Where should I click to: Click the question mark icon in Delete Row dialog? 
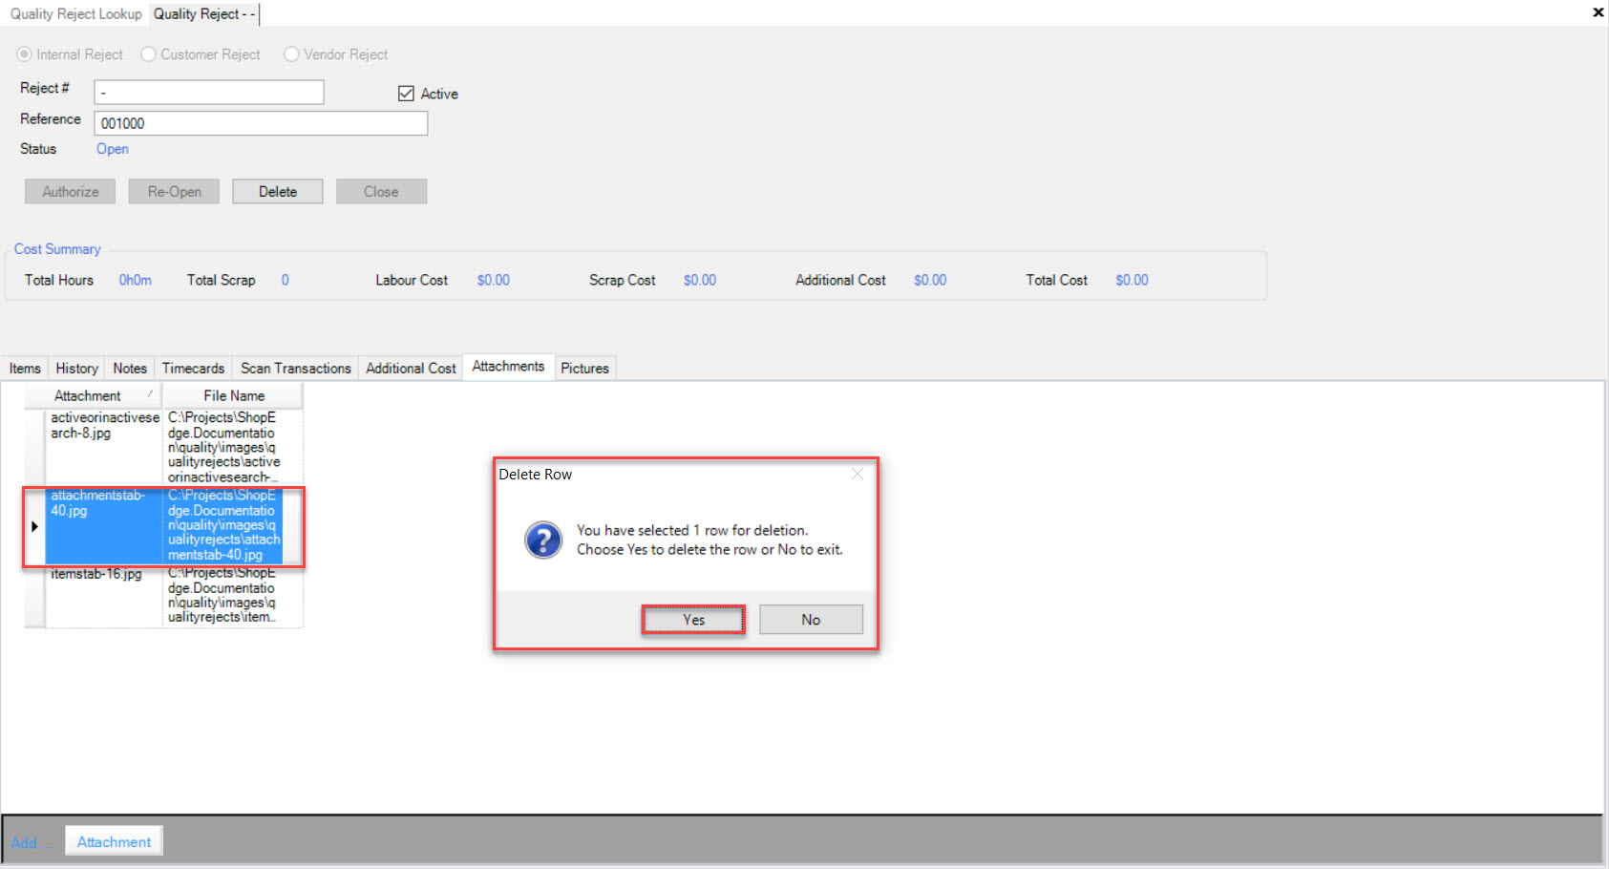point(543,540)
